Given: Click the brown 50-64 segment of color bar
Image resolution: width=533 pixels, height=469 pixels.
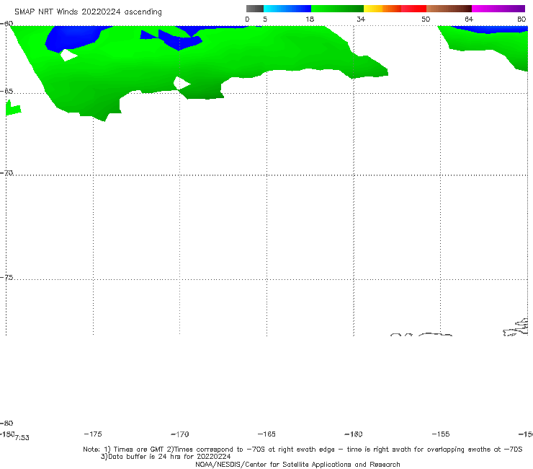Looking at the screenshot, I should coord(449,9).
